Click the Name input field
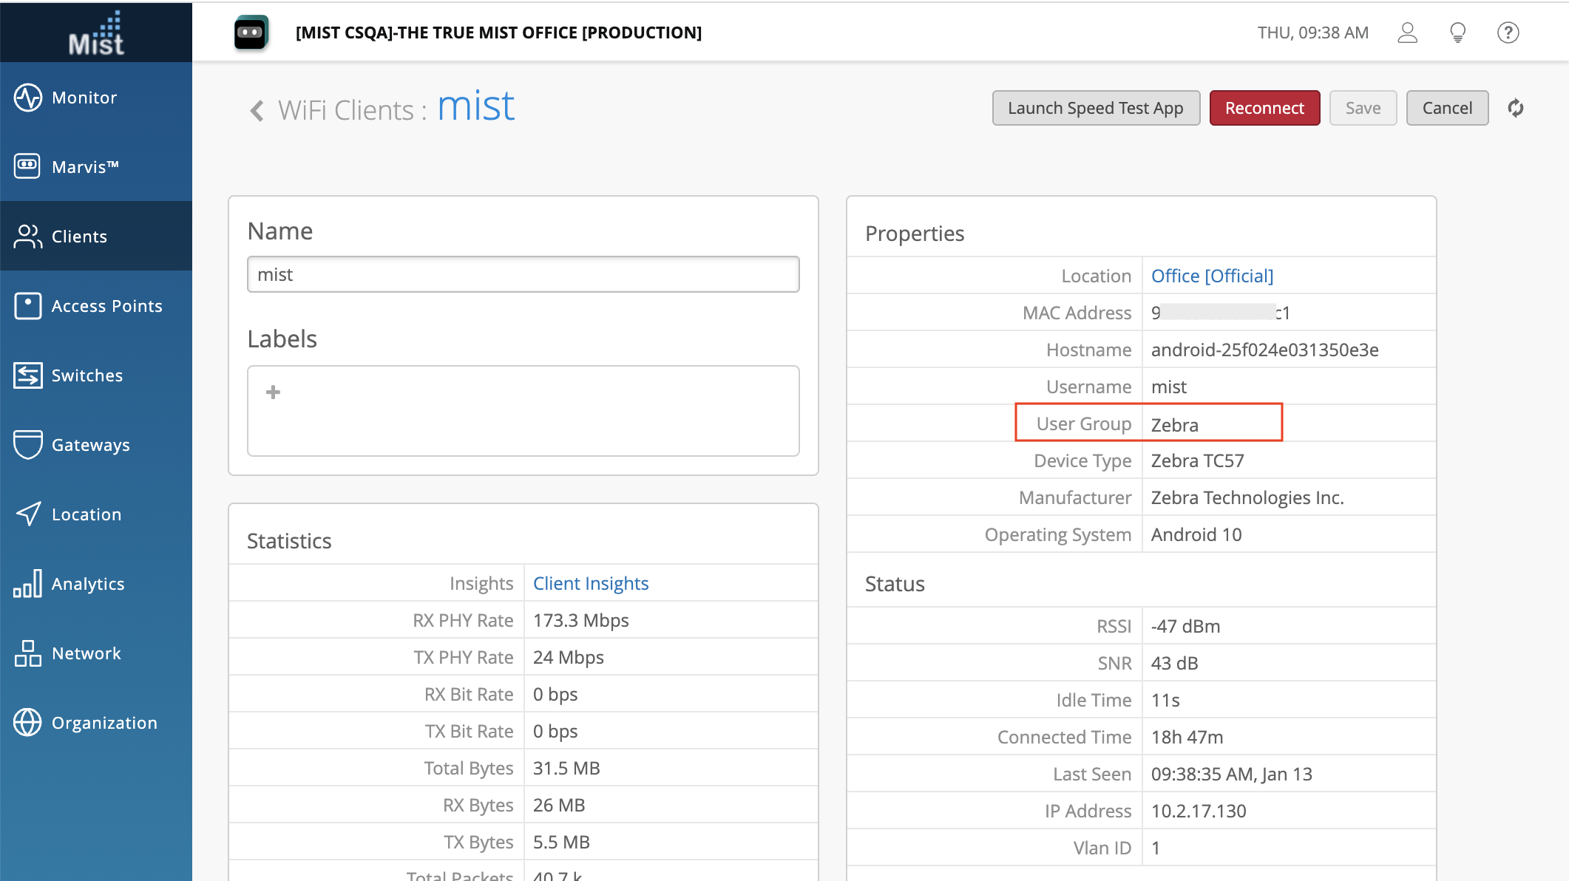1569x881 pixels. [x=523, y=275]
